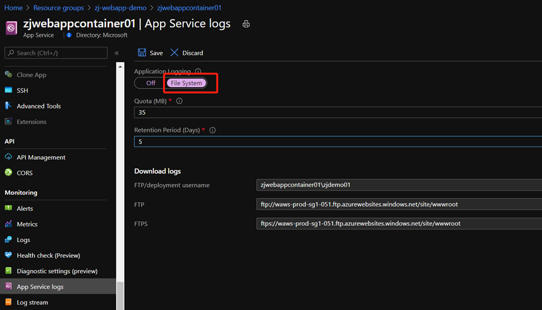Click the search magnifier icon in sidebar
The width and height of the screenshot is (542, 310).
coord(11,53)
